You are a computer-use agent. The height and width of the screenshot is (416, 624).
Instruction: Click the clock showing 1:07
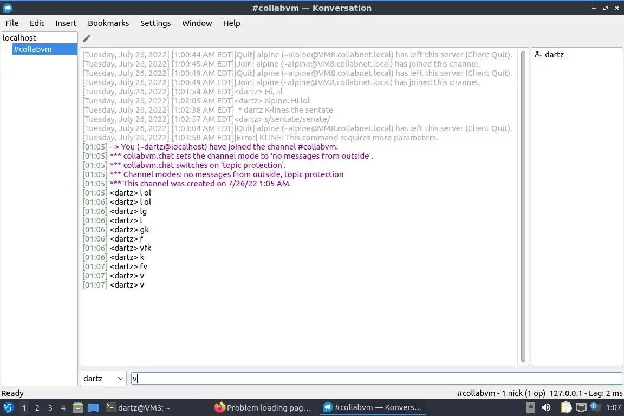coord(613,407)
